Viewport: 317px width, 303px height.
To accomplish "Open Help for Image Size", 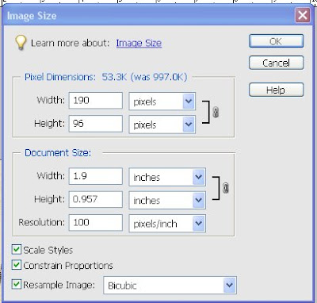I will 277,90.
